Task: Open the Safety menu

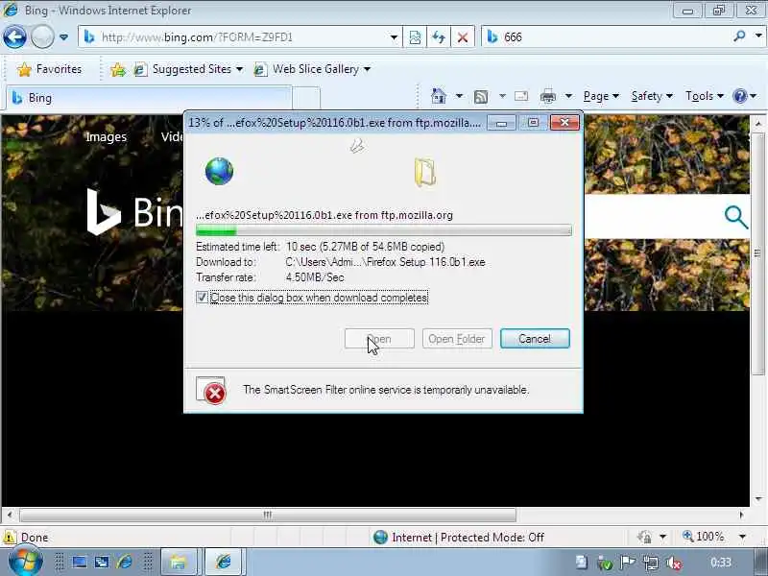Action: [x=652, y=96]
